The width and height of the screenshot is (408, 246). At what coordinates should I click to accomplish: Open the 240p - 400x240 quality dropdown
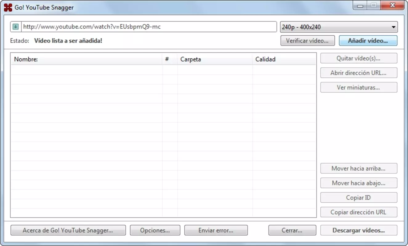[x=339, y=27]
